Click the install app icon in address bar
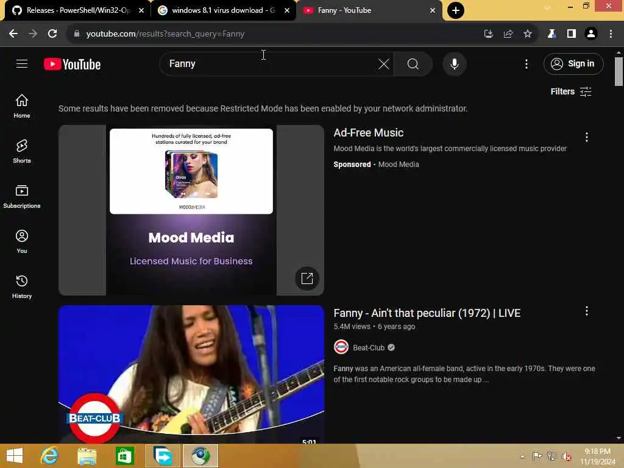 [x=489, y=34]
